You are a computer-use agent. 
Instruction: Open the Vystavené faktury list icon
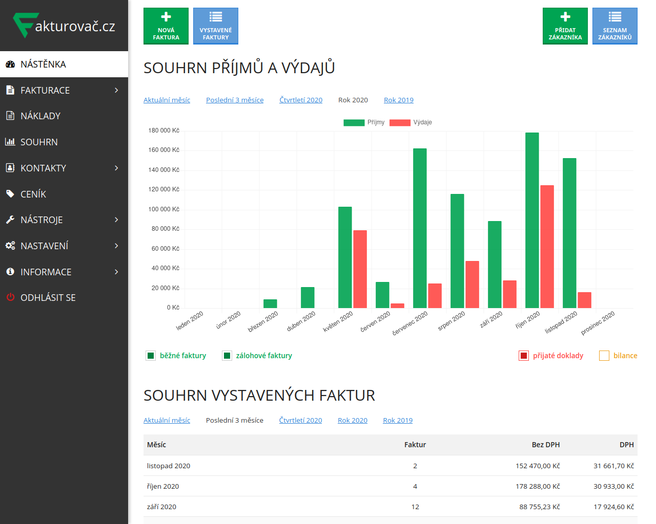[215, 17]
